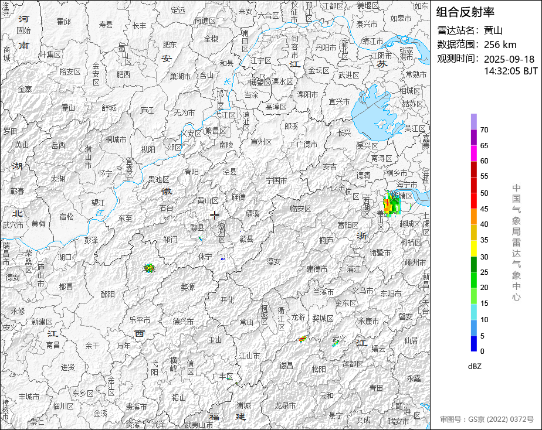This screenshot has height=430, width=542.
Task: Click the 宜兴市 map label
Action: pos(339,101)
